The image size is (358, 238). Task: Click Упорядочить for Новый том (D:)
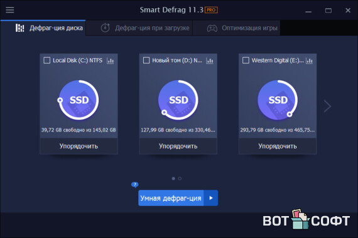[178, 146]
